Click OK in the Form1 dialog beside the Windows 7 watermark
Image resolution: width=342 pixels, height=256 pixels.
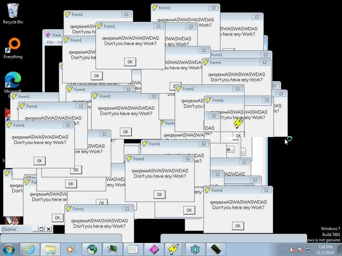pos(238,226)
